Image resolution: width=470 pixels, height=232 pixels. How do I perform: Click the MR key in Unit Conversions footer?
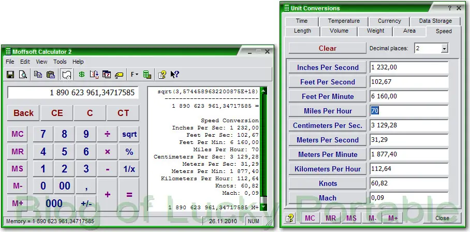click(x=331, y=218)
